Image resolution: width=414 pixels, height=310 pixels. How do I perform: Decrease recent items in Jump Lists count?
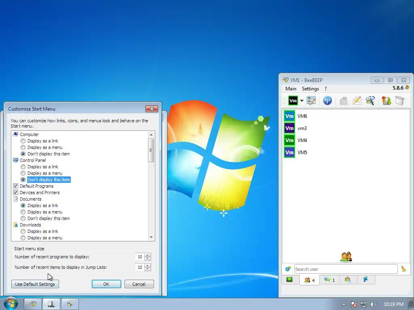pyautogui.click(x=148, y=269)
